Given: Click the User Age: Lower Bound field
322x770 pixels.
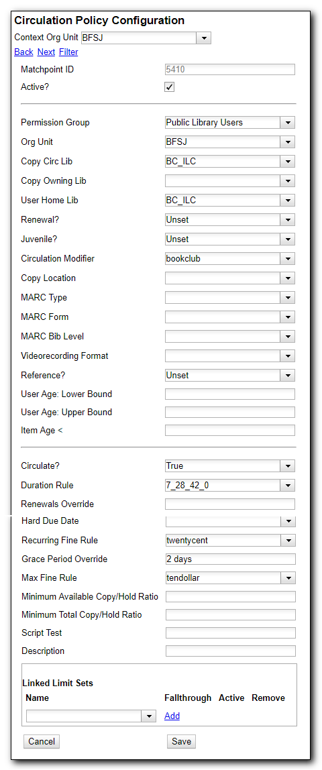Looking at the screenshot, I should [230, 394].
